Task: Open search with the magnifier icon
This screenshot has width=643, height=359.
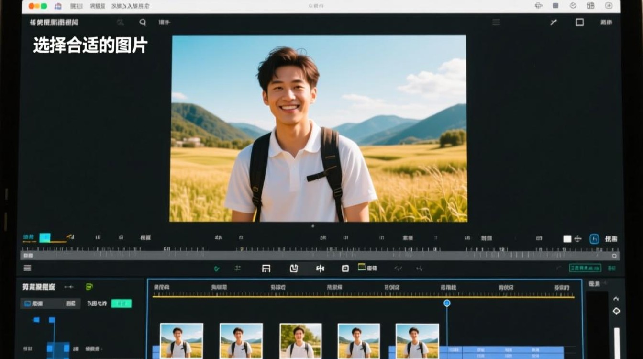Action: (x=142, y=22)
